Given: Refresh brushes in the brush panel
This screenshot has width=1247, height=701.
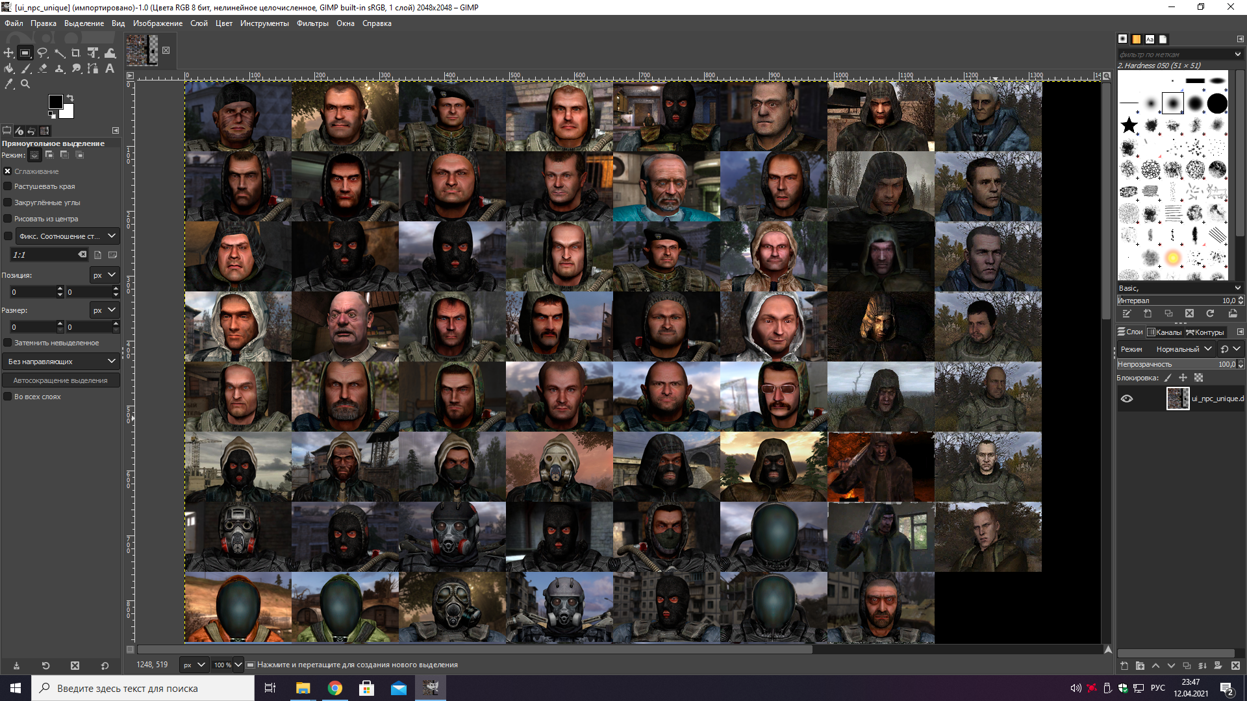Looking at the screenshot, I should pos(1210,314).
